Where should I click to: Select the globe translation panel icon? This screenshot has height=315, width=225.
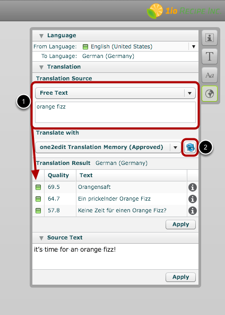pyautogui.click(x=210, y=94)
